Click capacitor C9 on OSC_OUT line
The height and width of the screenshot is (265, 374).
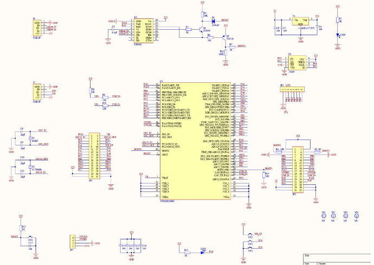coord(22,145)
